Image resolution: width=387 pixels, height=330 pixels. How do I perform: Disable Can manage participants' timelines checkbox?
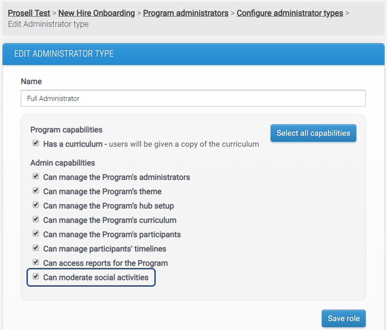[x=36, y=248]
